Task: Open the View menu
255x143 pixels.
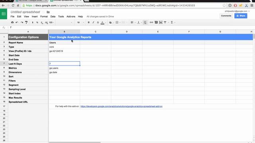Action: [26, 17]
